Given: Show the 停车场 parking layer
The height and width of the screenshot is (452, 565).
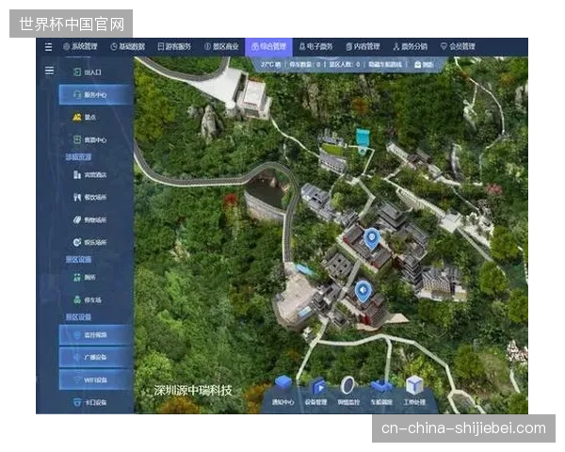Looking at the screenshot, I should click(x=88, y=299).
